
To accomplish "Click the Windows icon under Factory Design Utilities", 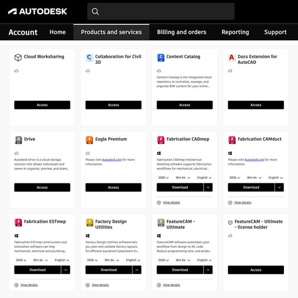I will coord(88,236).
